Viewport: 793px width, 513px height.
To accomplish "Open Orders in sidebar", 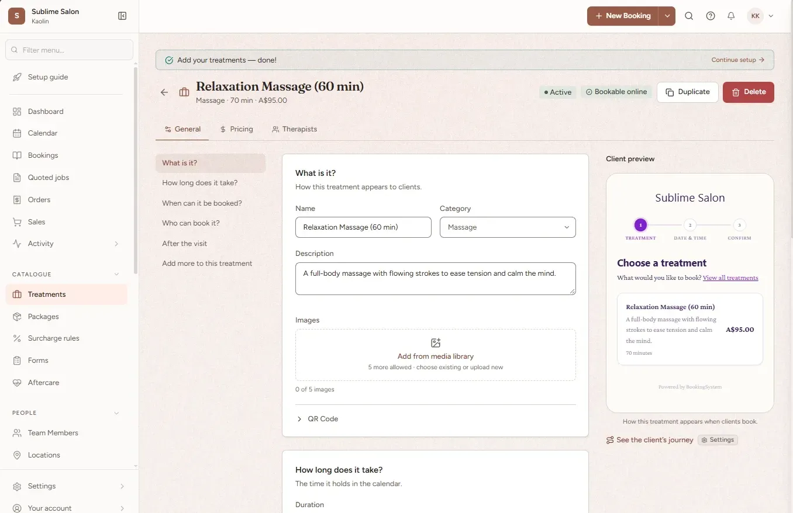I will click(x=66, y=200).
